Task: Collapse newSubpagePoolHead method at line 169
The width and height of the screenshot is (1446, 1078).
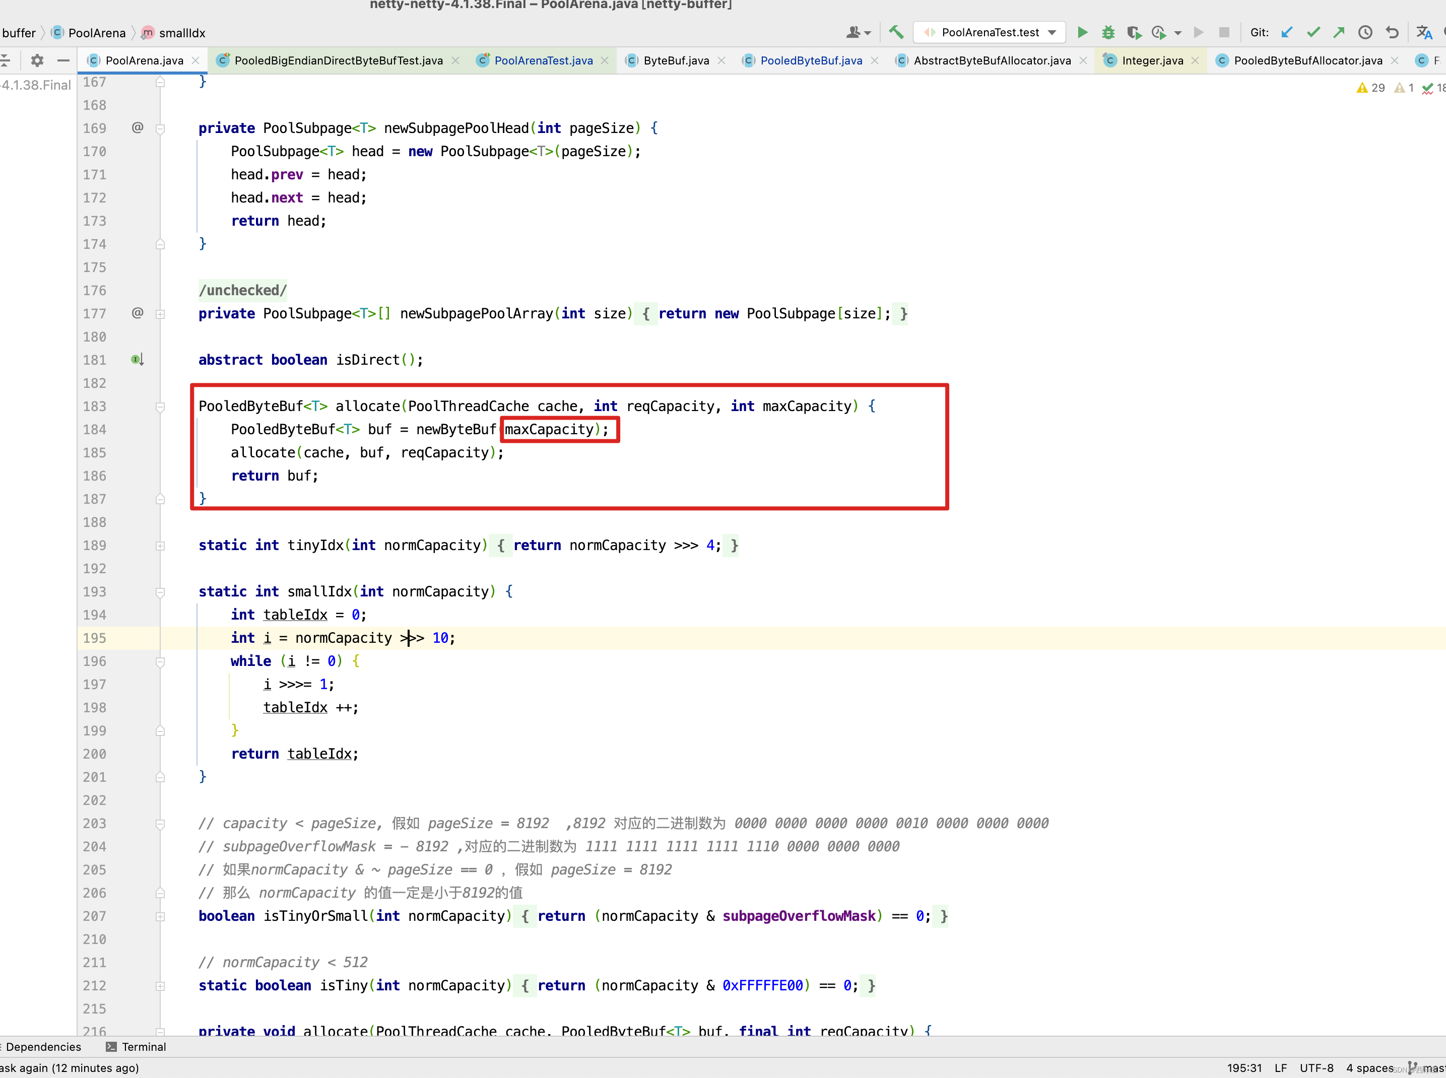Action: pos(160,128)
